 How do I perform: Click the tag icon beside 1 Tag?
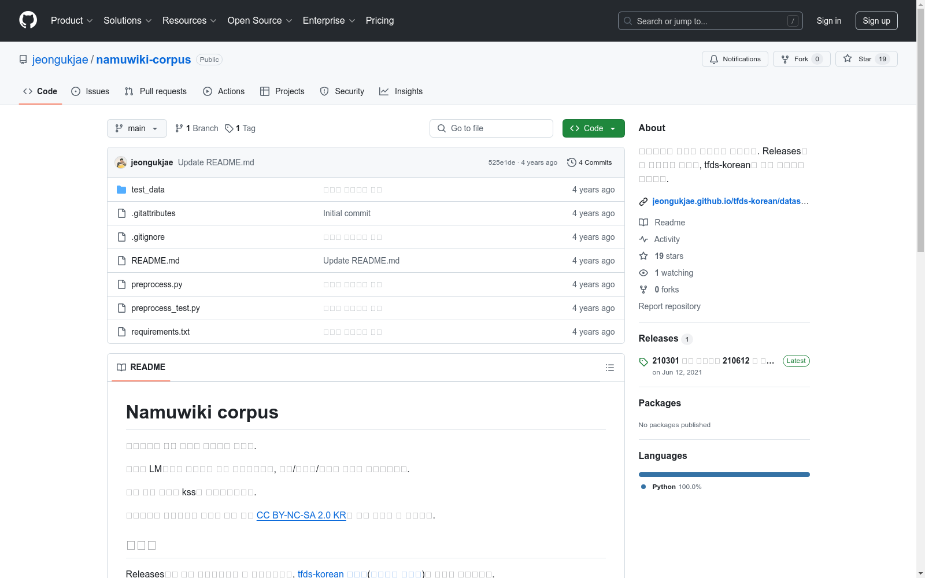click(229, 128)
